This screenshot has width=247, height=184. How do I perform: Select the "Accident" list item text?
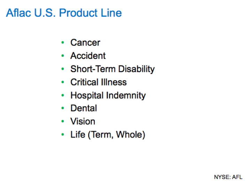click(x=88, y=56)
